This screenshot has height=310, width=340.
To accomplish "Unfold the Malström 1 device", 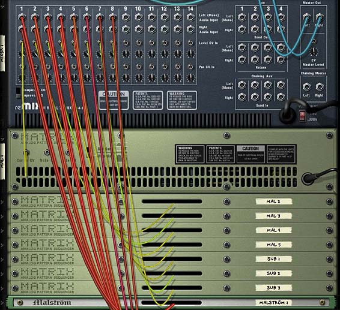I will [x=2, y=302].
